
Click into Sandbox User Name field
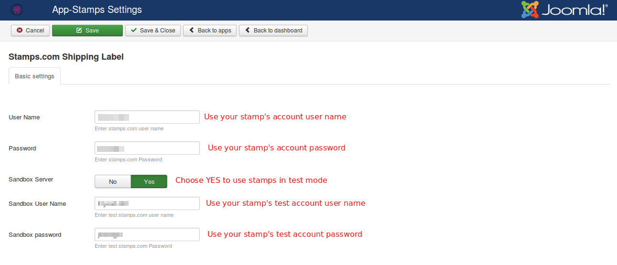pos(147,203)
